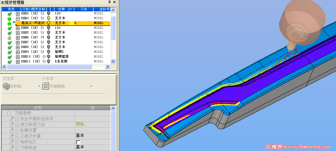Toggle the XHH6 toolpath display light bulb

click(48, 37)
